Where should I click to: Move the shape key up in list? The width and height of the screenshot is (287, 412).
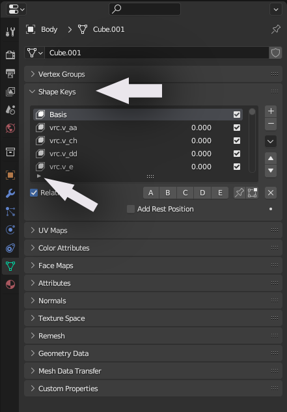point(271,158)
